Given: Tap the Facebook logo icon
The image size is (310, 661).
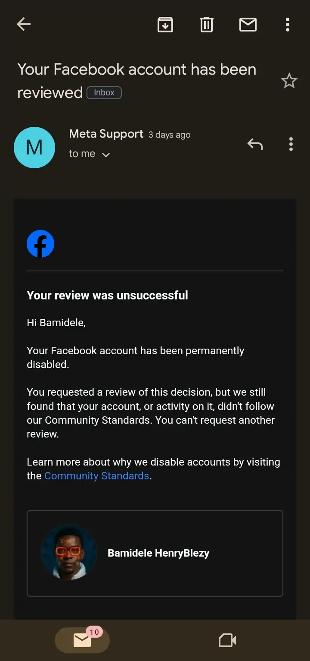Looking at the screenshot, I should pos(40,244).
